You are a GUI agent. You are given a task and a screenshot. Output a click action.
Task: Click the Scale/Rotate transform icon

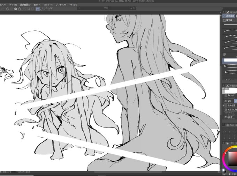coord(20,9)
